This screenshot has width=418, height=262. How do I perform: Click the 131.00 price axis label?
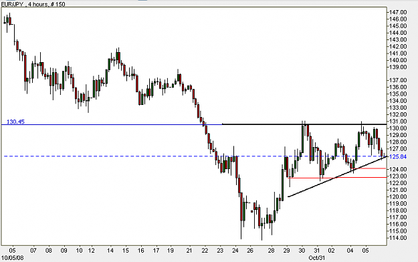click(399, 122)
